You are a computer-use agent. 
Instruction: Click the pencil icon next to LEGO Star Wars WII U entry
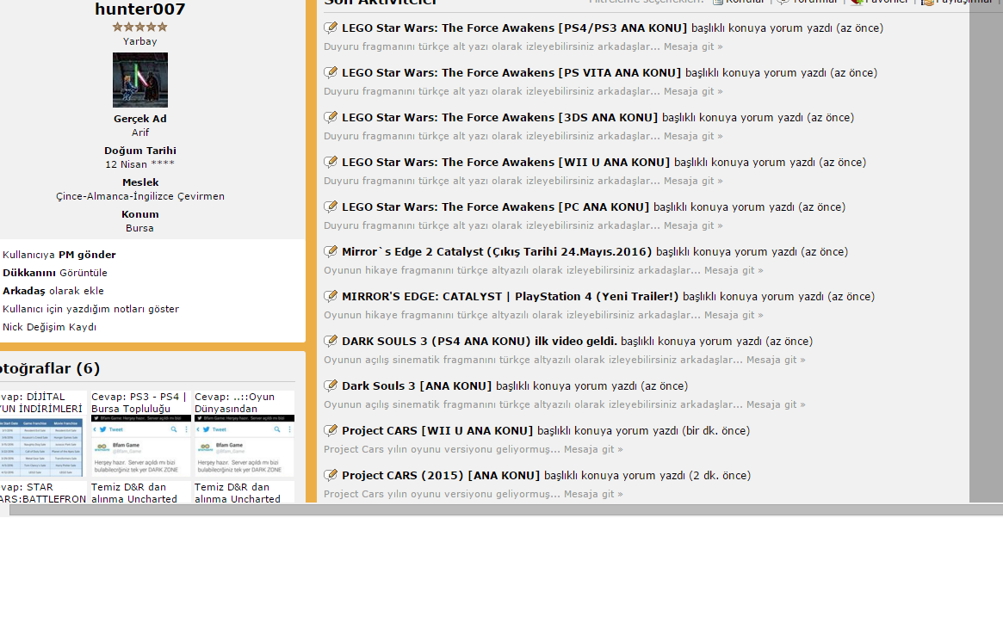pyautogui.click(x=331, y=162)
